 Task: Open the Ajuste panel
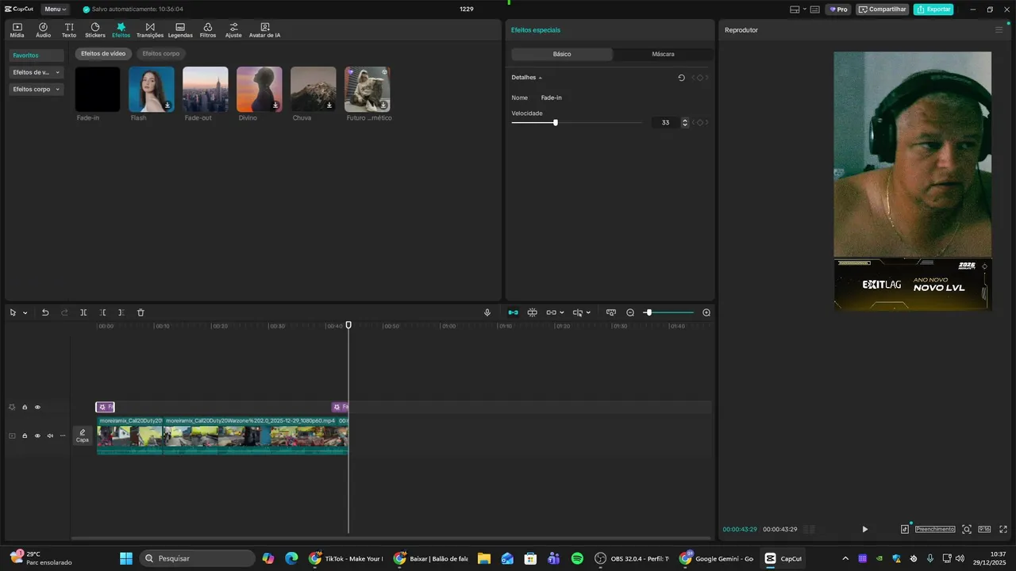(233, 30)
